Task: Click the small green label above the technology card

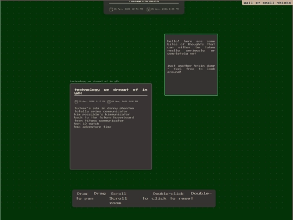Action: pos(94,81)
